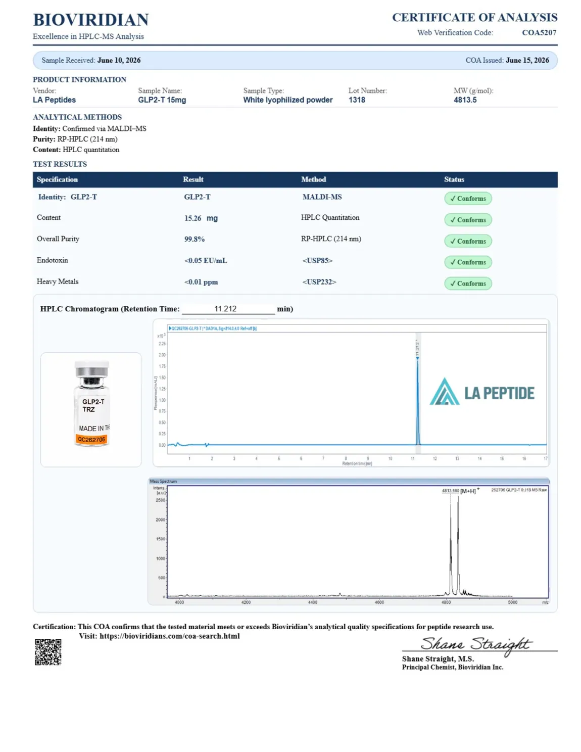Click the Overall Purity Conforms badge
This screenshot has width=581, height=752.
point(468,241)
